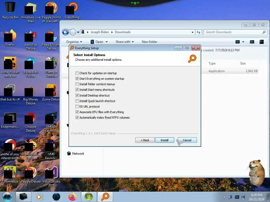Select Peggle Deluxe desktop icon
Viewport: 270px width, 202px height.
point(31,175)
